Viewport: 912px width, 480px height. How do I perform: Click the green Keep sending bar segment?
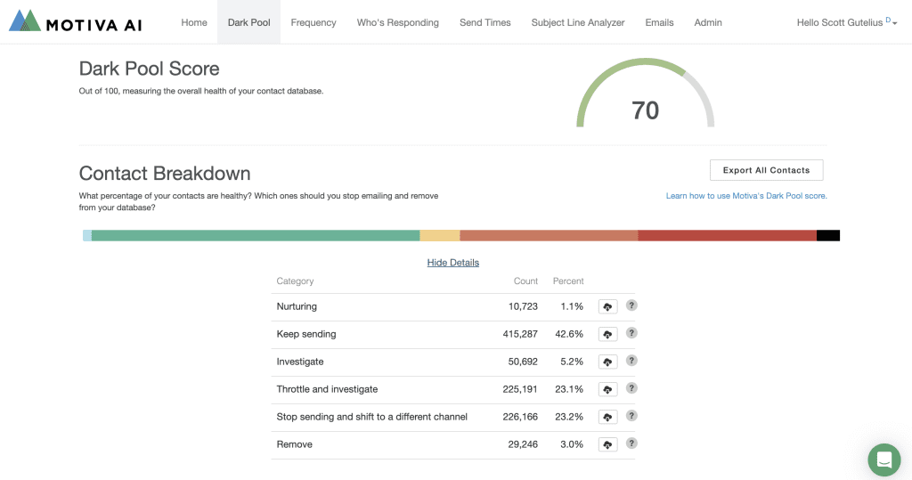tap(255, 236)
